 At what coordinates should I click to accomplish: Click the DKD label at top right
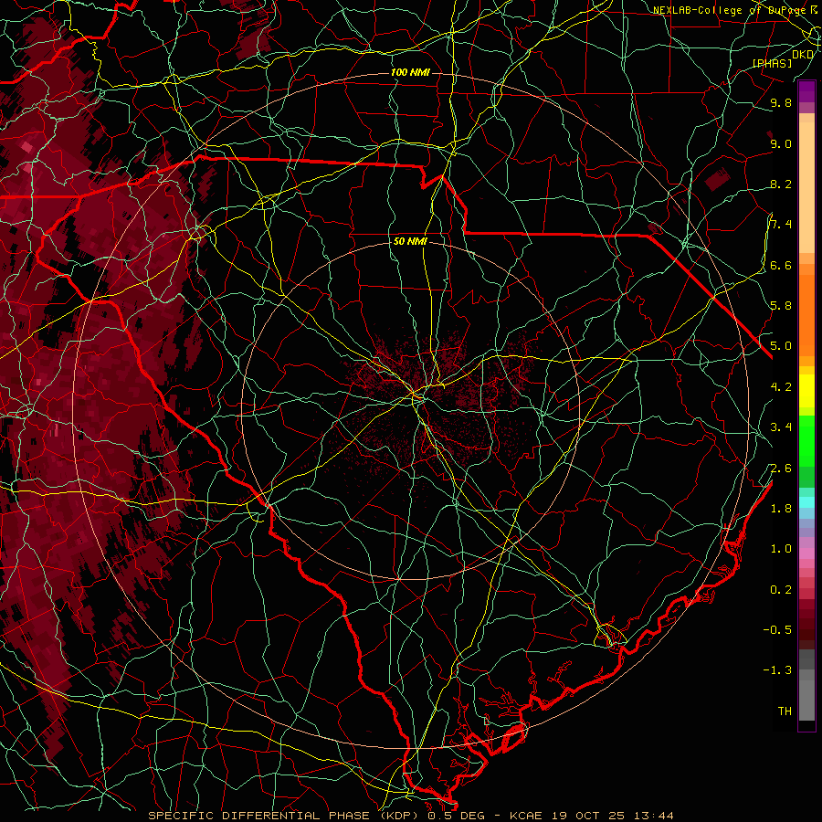tap(803, 54)
